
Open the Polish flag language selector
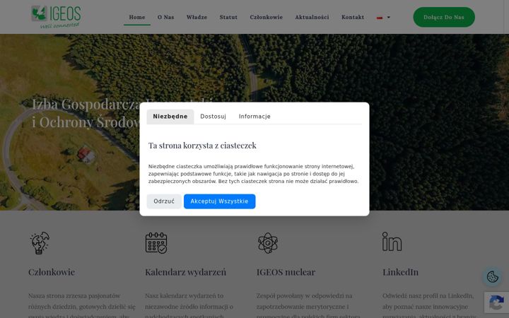tap(383, 18)
